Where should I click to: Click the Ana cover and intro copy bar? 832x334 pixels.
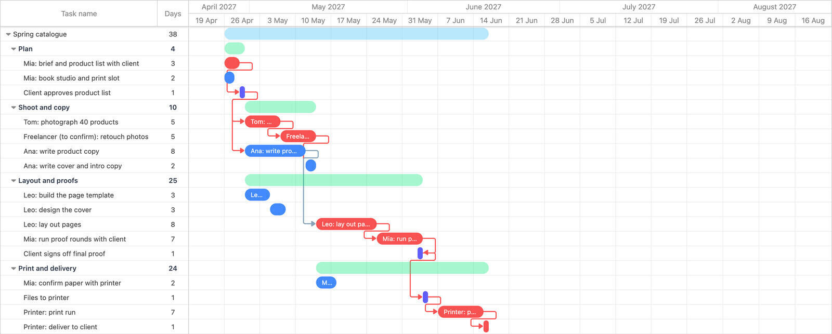(x=311, y=166)
